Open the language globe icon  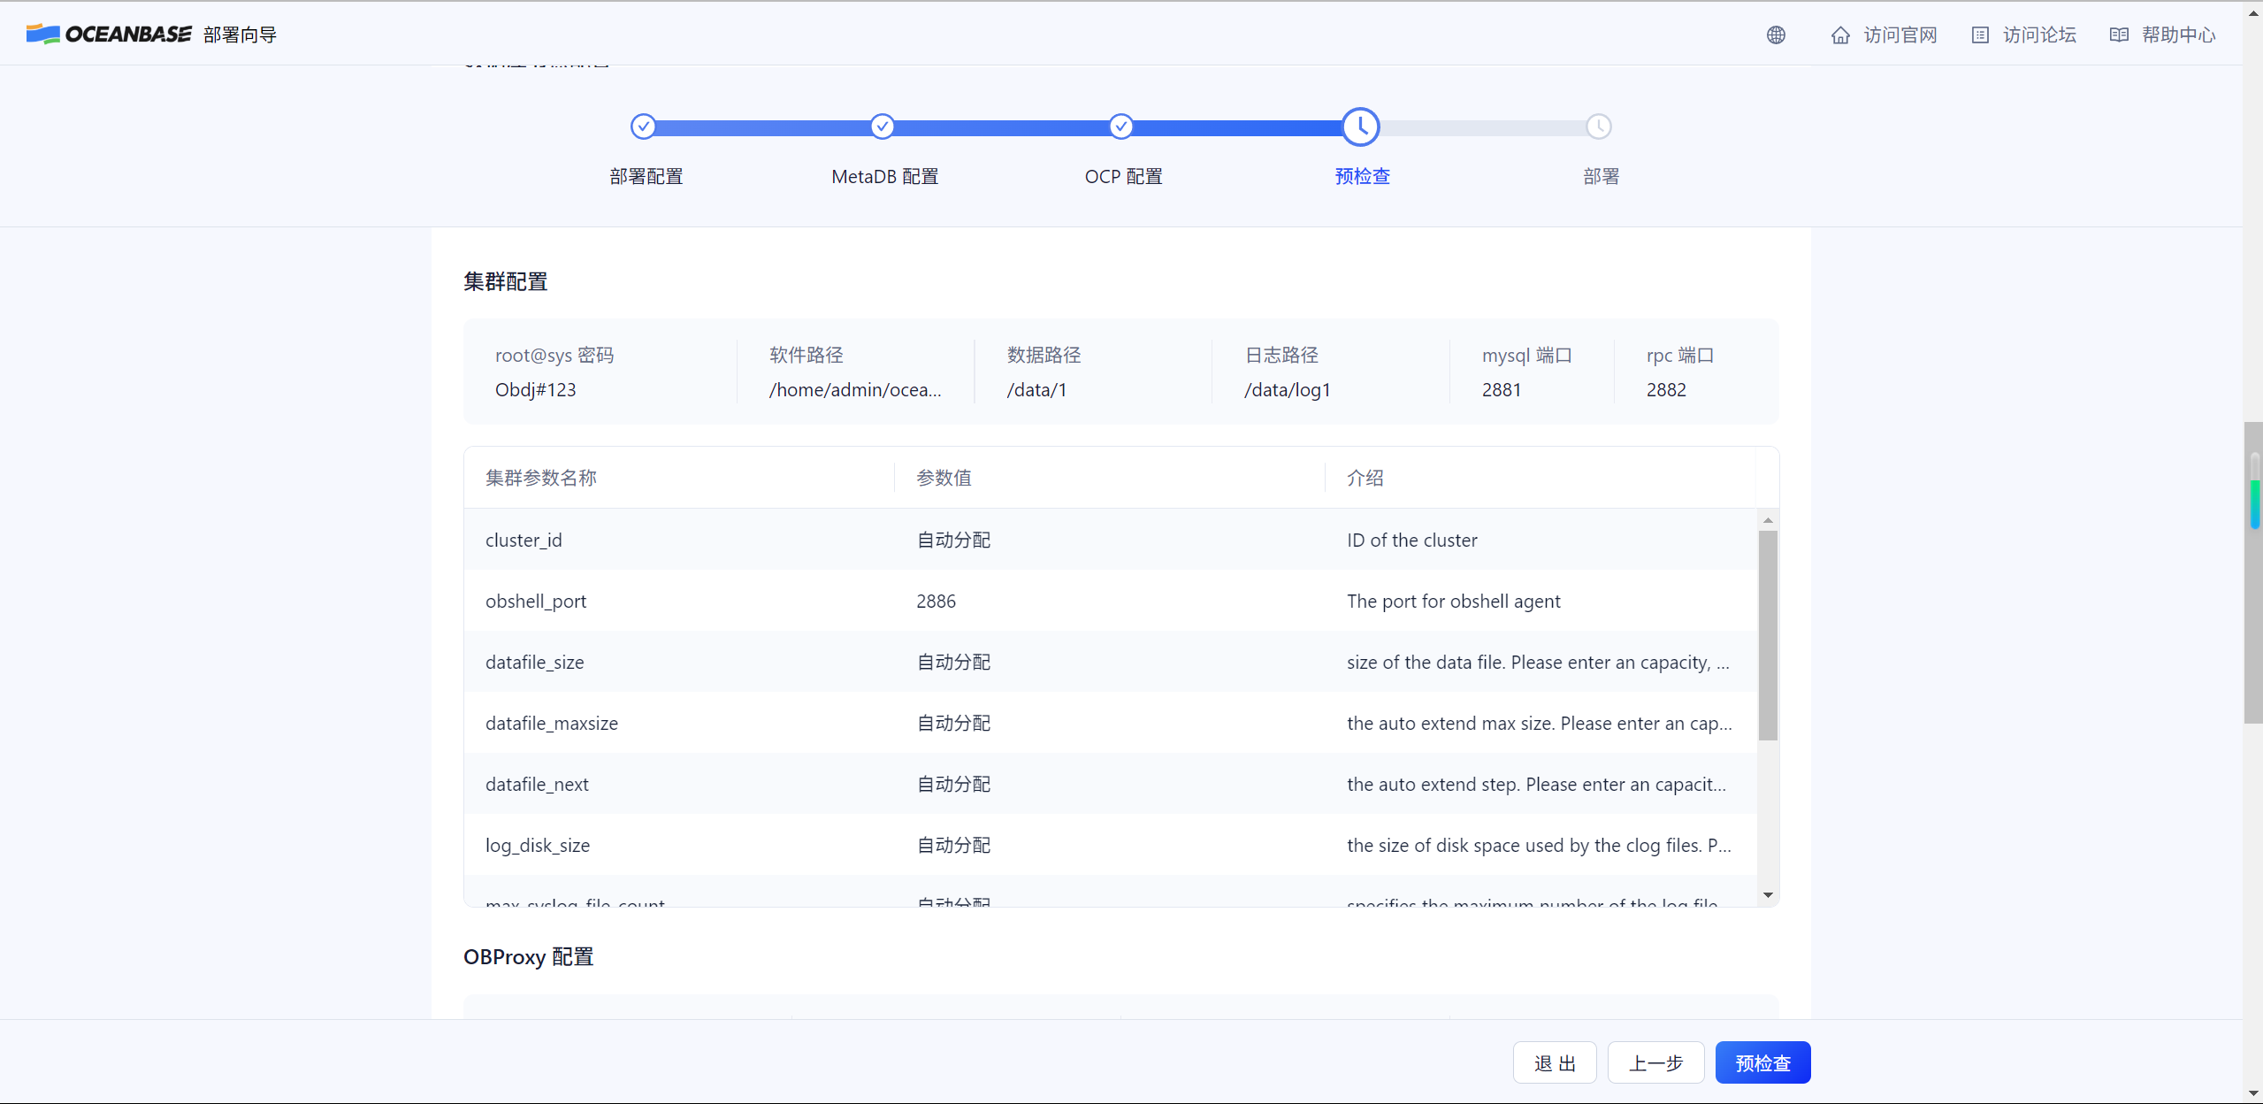(1776, 34)
